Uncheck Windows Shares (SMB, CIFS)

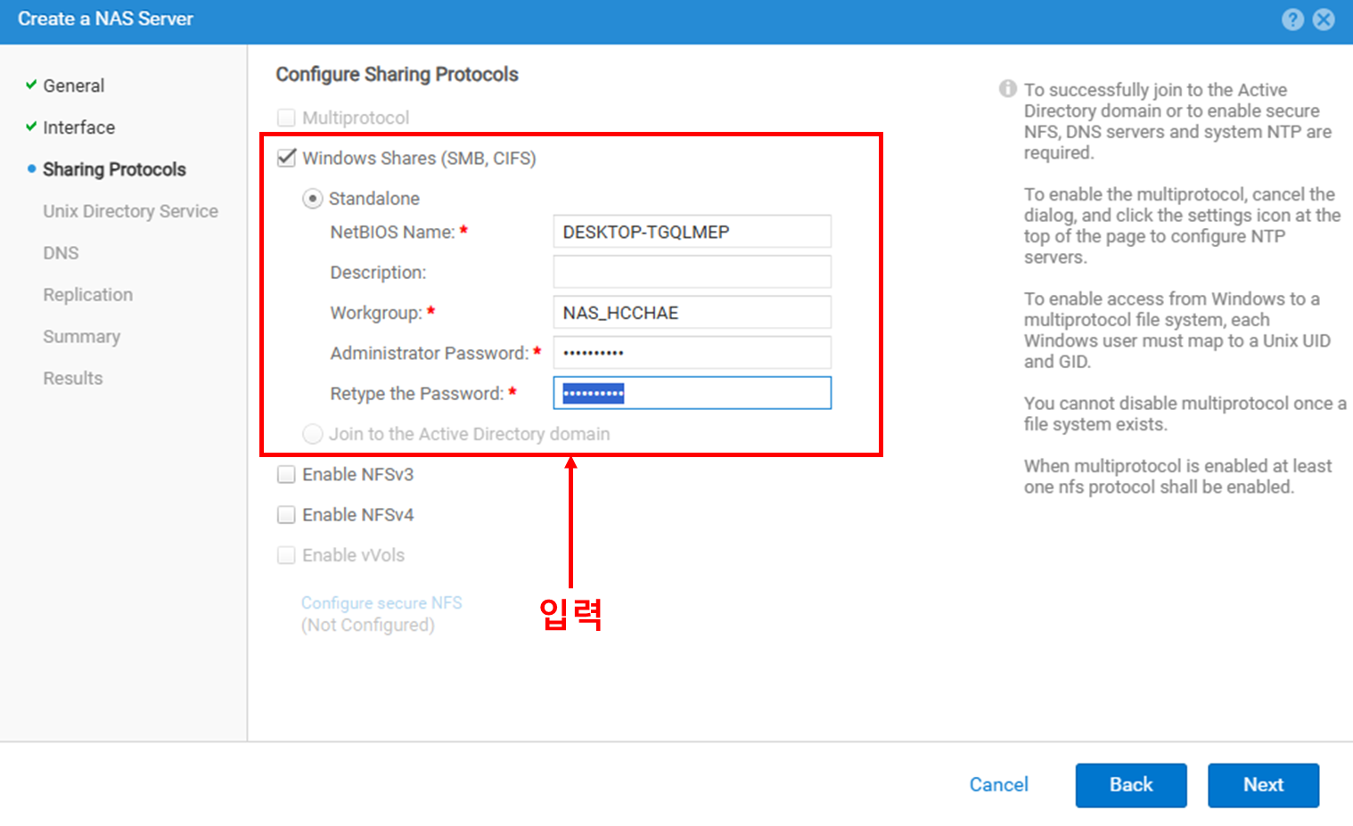tap(286, 158)
